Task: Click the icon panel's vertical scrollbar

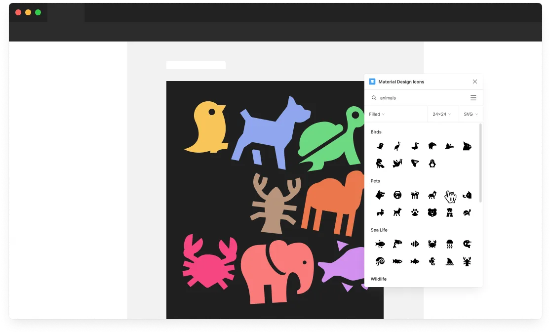Action: (x=480, y=163)
